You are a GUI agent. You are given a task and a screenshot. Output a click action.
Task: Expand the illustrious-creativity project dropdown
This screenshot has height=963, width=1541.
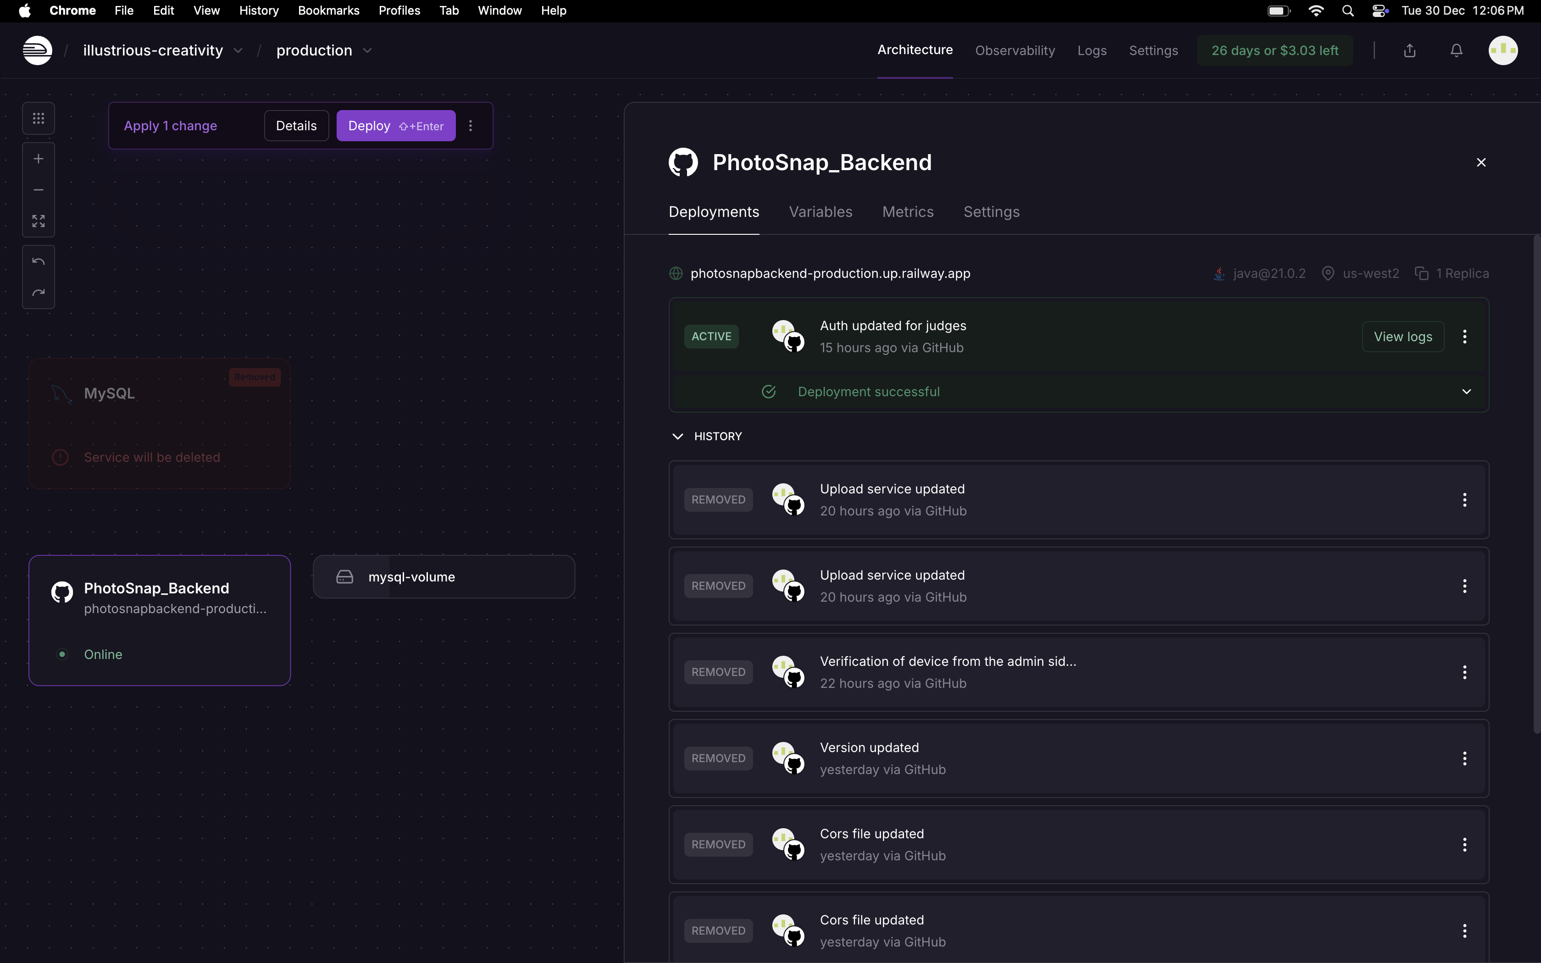[x=238, y=50]
